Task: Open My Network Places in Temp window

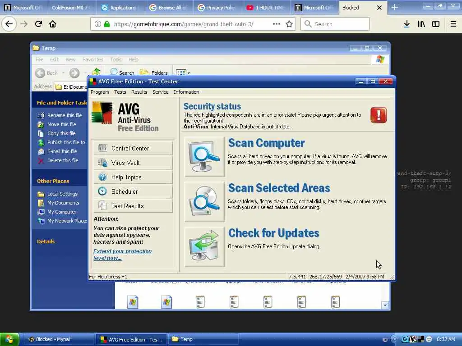Action: (62, 221)
